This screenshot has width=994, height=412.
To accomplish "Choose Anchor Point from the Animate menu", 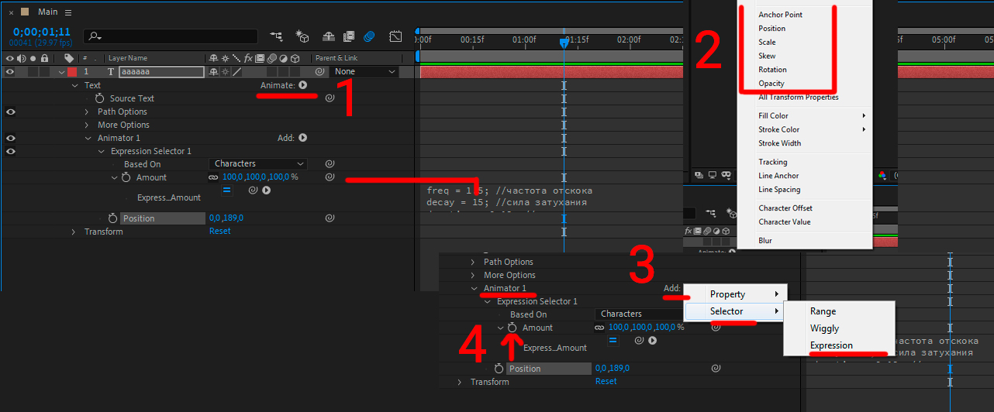I will click(x=780, y=15).
